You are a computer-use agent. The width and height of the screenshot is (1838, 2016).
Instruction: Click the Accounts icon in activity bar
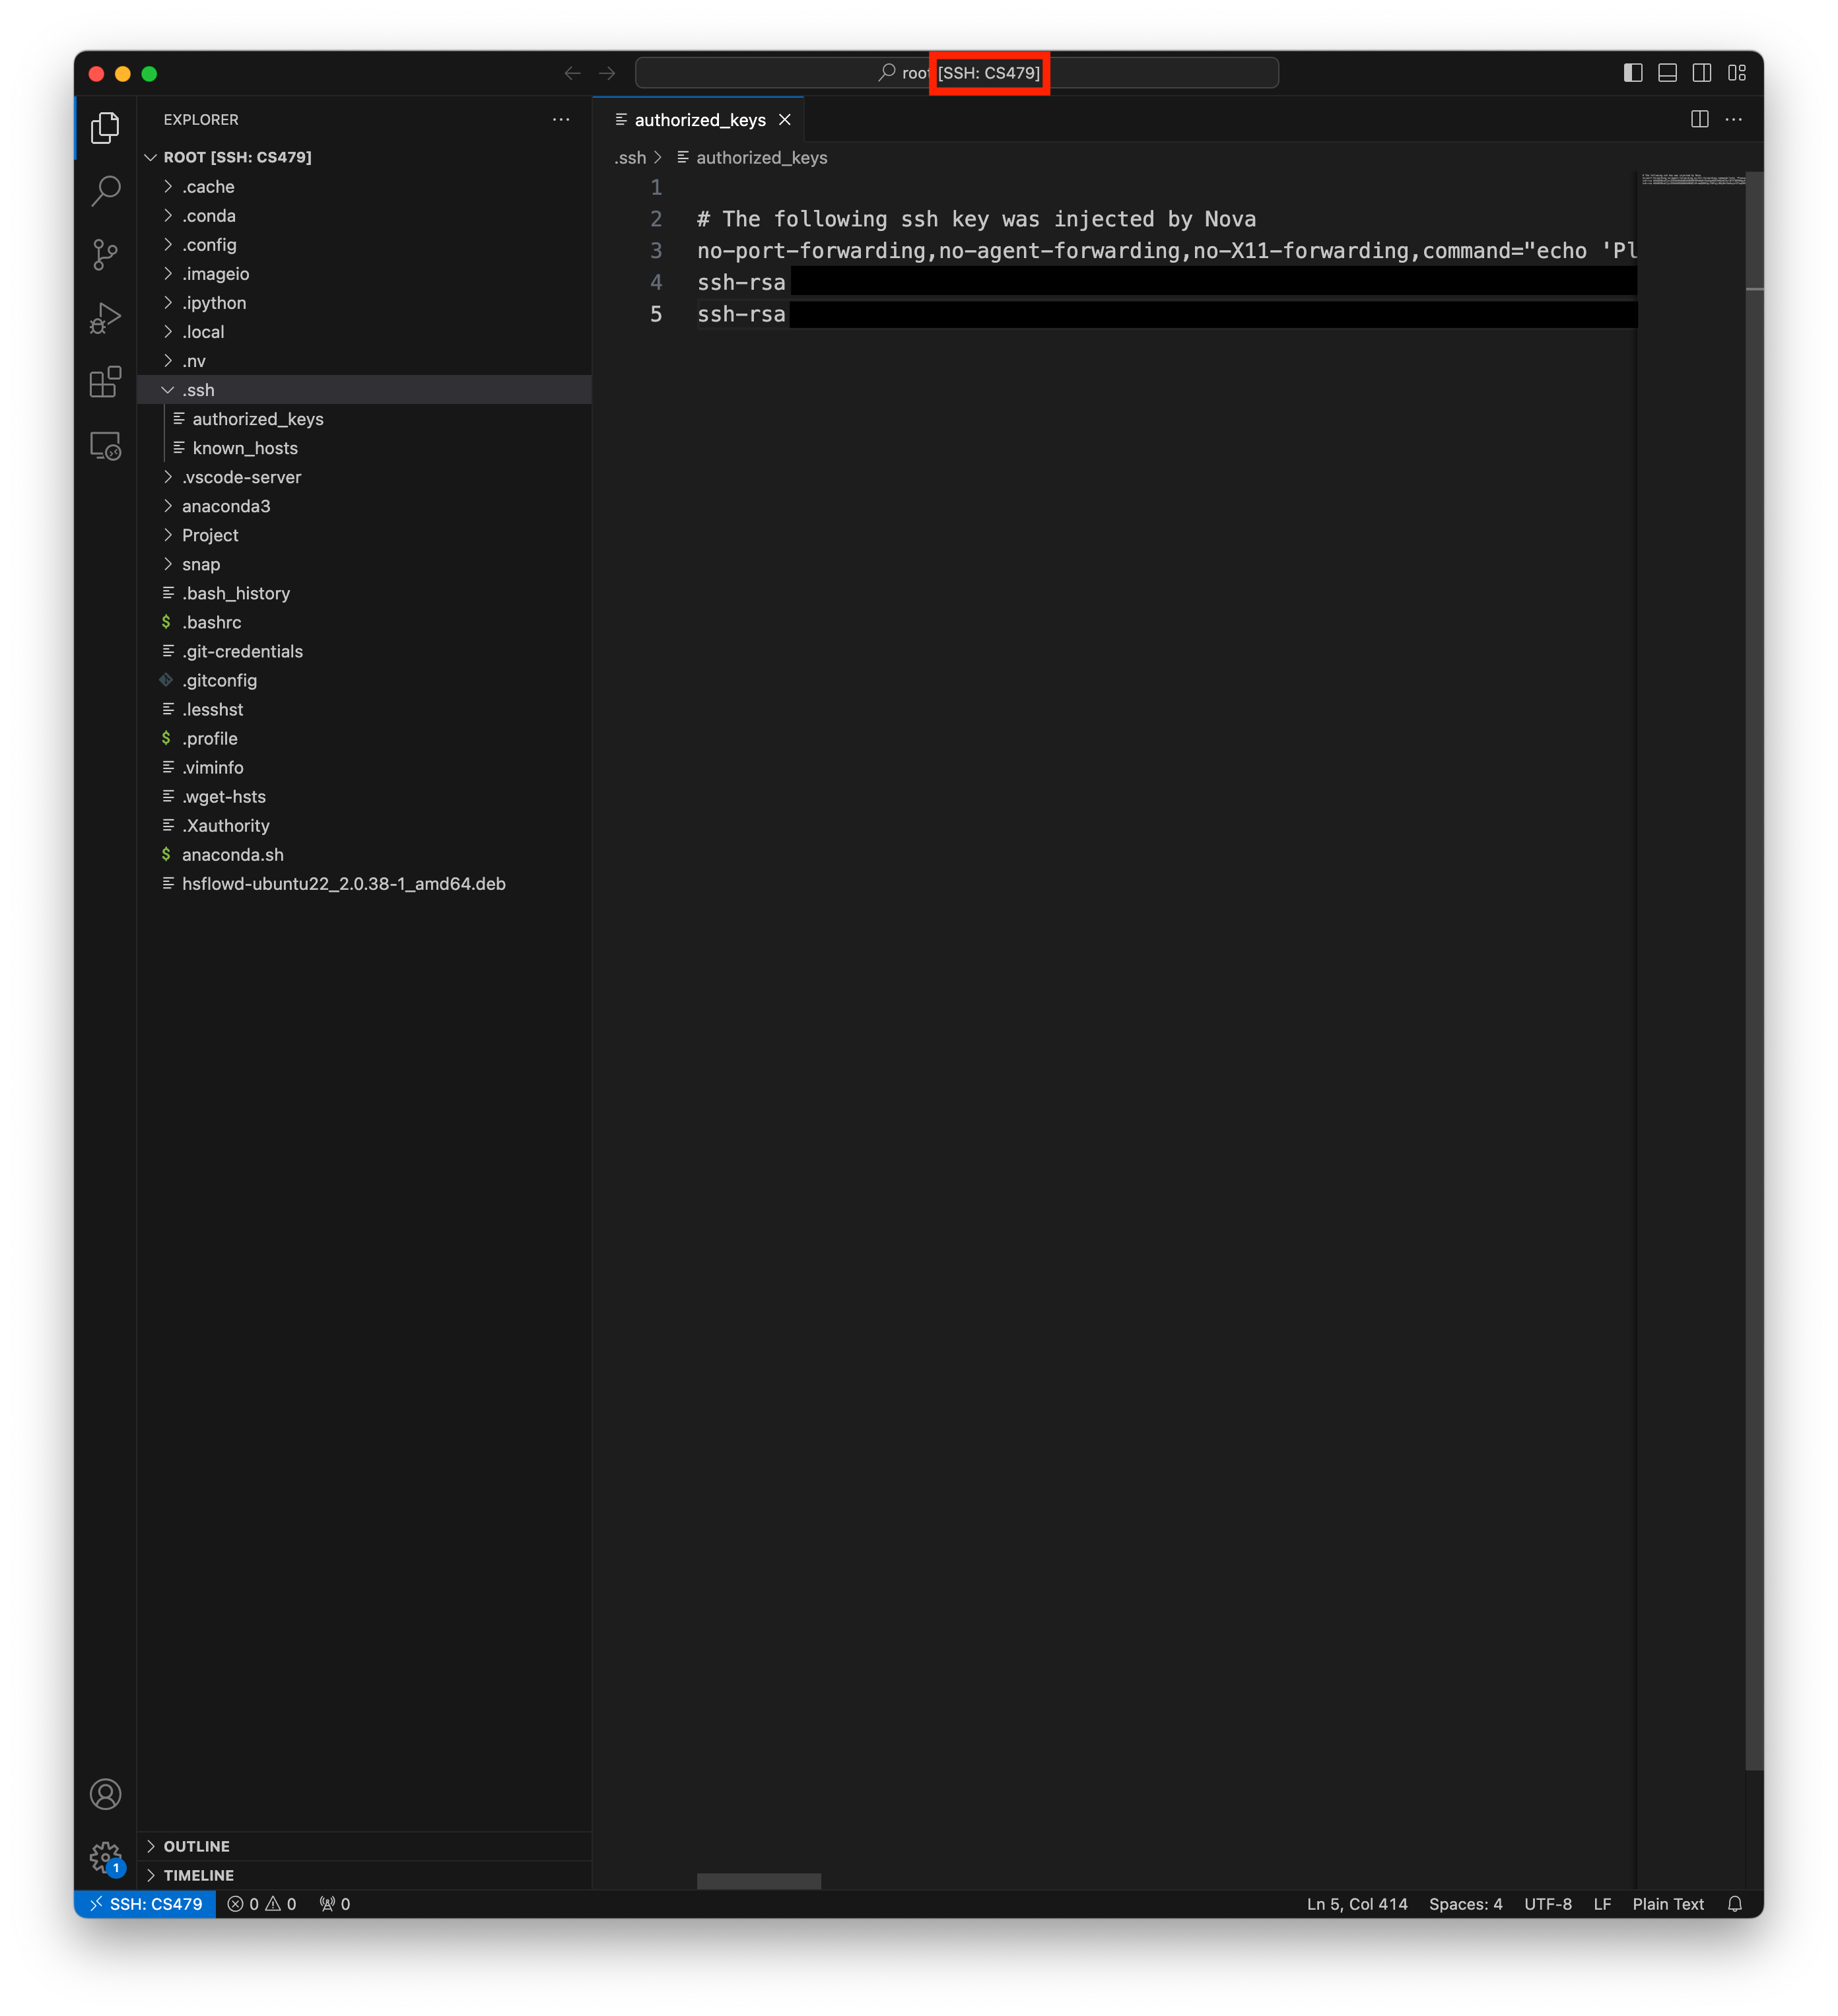coord(105,1794)
